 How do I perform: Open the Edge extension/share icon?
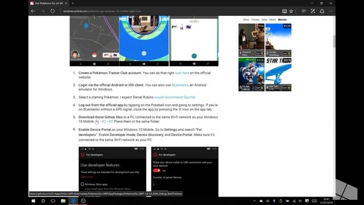(322, 11)
